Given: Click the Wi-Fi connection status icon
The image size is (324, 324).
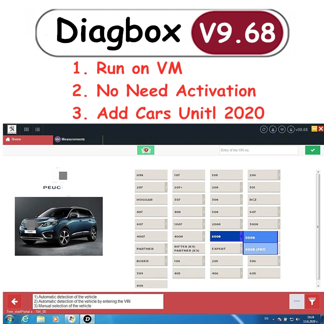Looking at the screenshot, I should coord(282,130).
